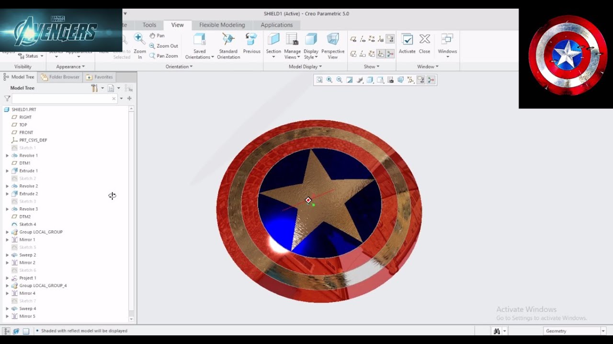613x344 pixels.
Task: Open the Geometry selection filter dropdown
Action: [575, 331]
